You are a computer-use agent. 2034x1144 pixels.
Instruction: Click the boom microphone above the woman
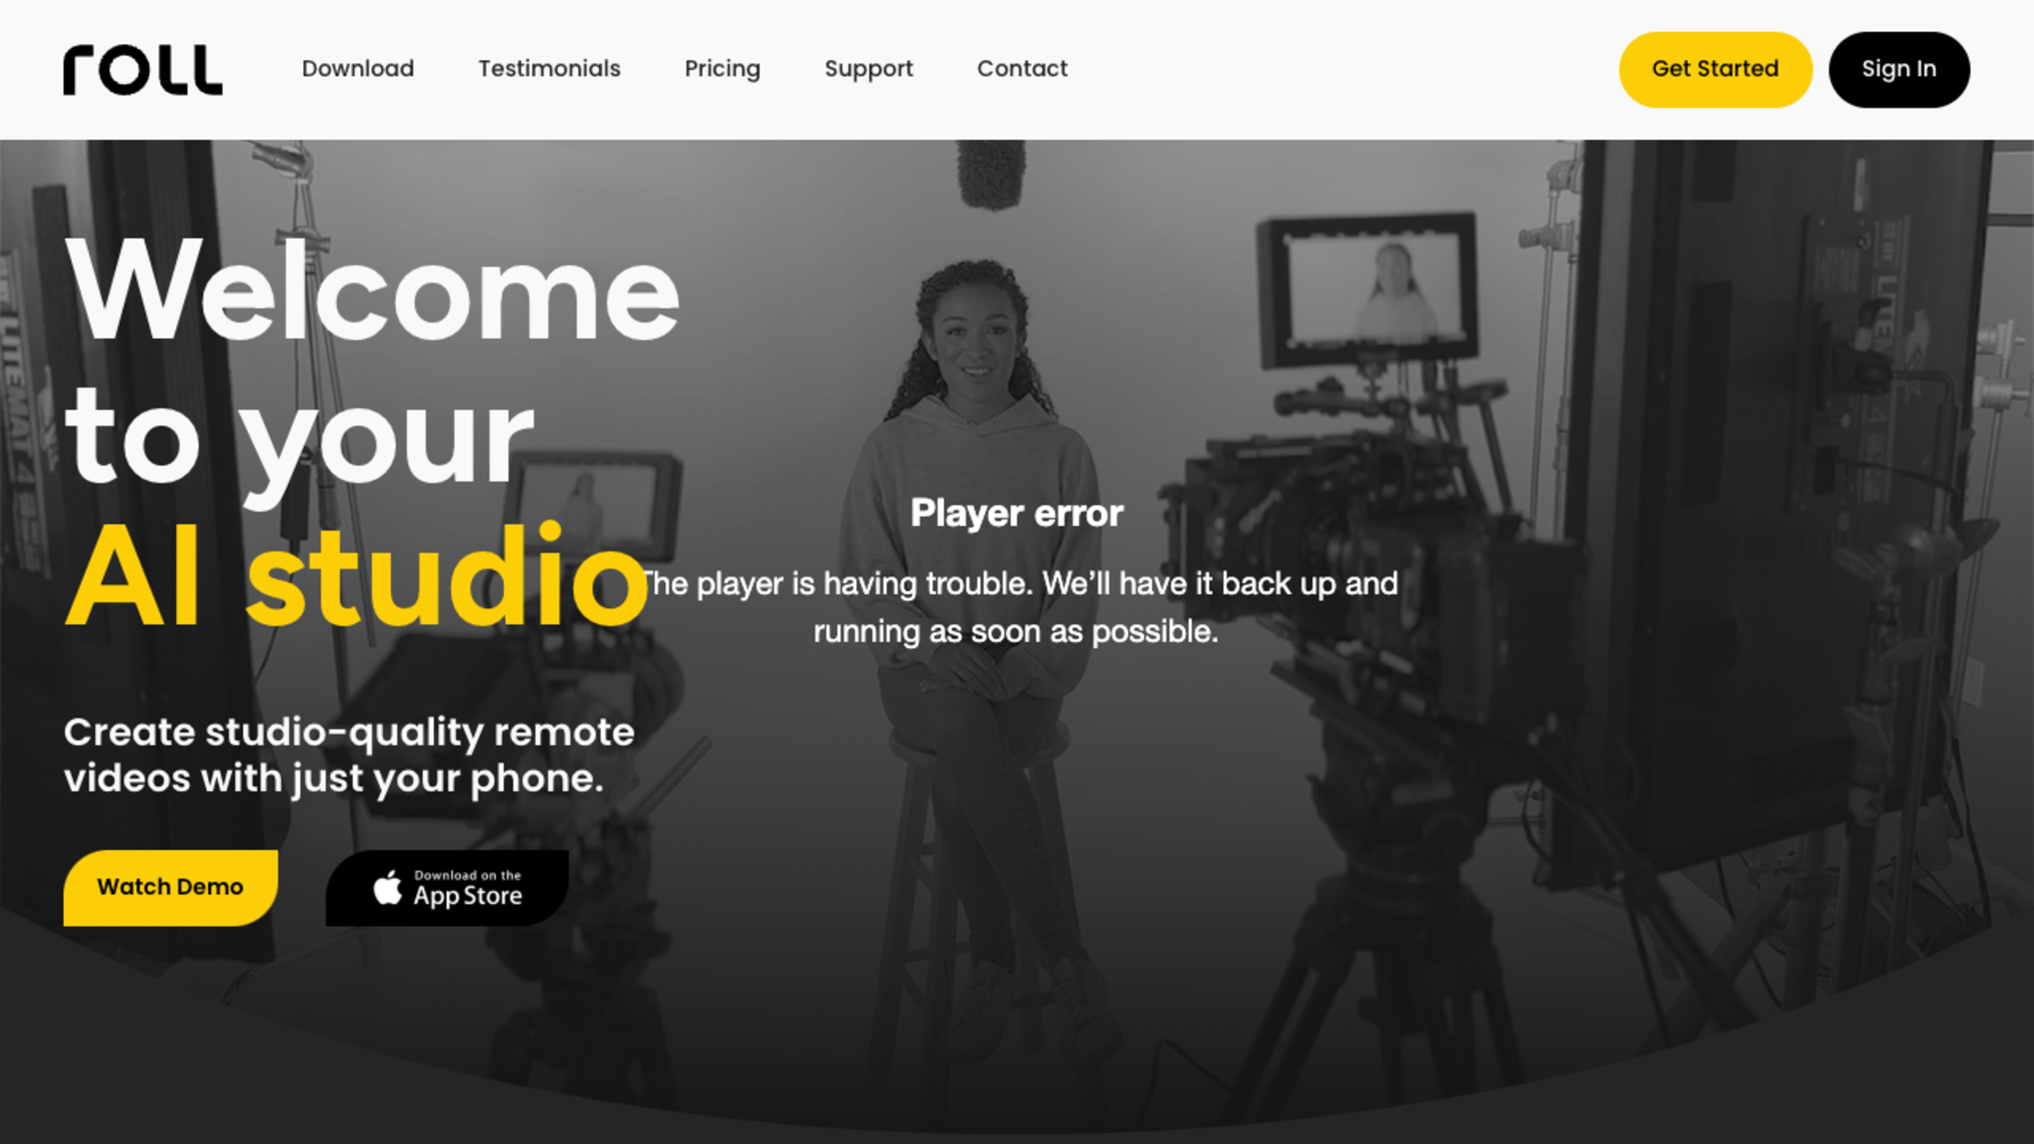[991, 174]
